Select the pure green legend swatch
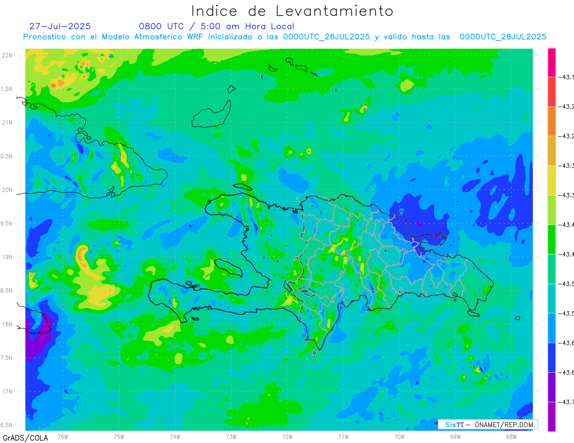The image size is (574, 443). (x=552, y=239)
